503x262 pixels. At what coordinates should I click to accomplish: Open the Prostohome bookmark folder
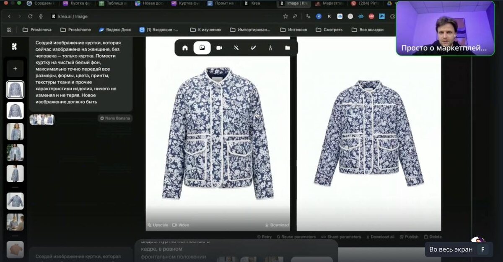pyautogui.click(x=75, y=30)
